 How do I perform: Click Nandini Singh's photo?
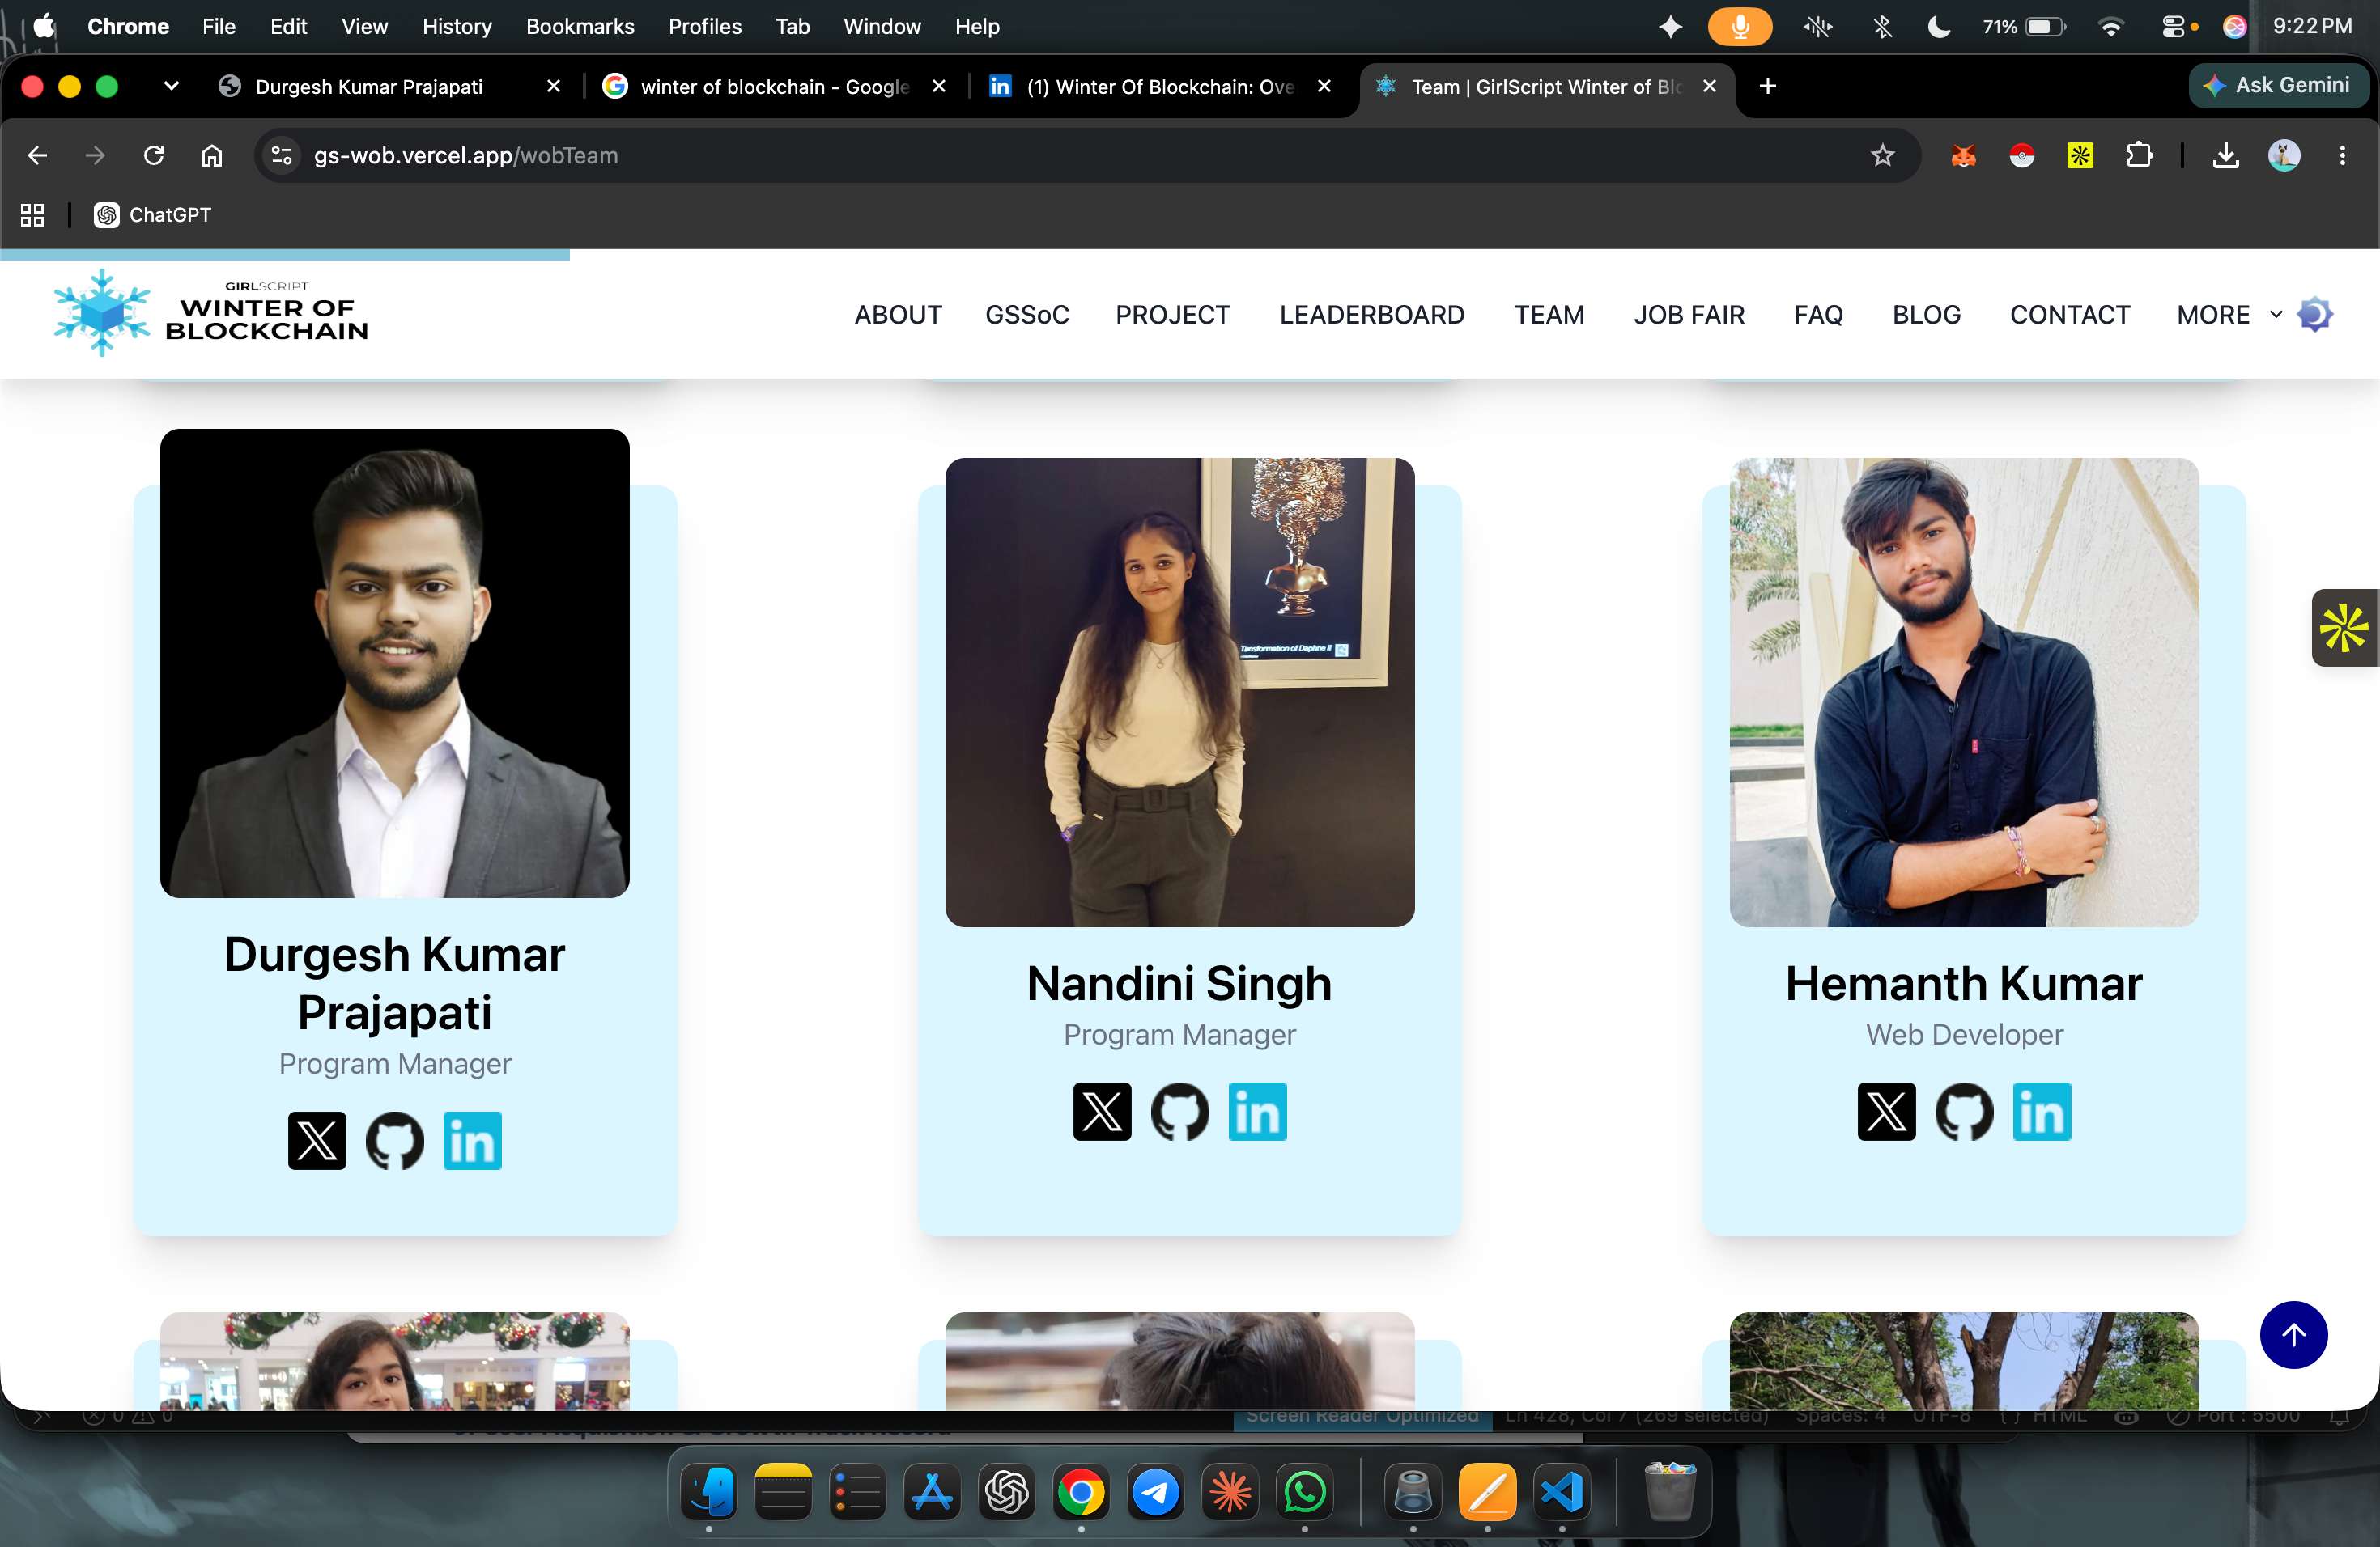click(x=1180, y=692)
